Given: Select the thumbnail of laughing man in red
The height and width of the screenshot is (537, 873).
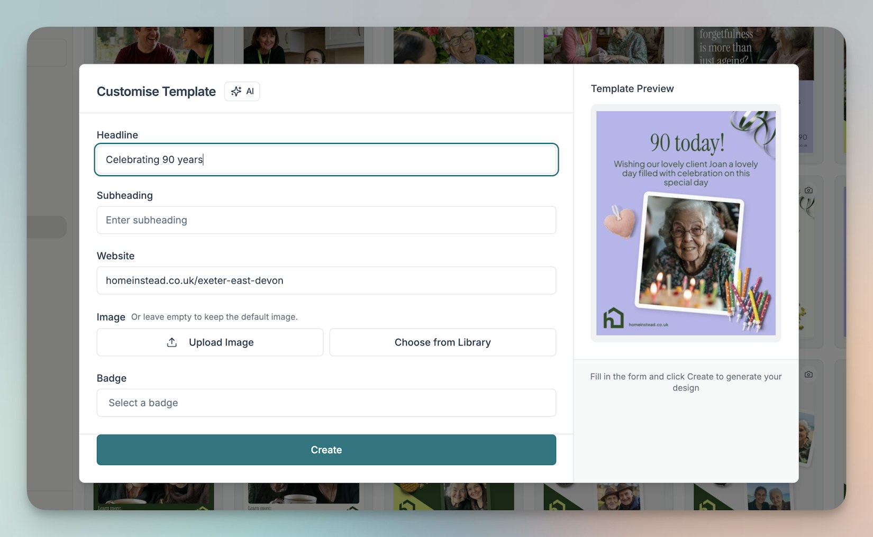Looking at the screenshot, I should coord(154,45).
